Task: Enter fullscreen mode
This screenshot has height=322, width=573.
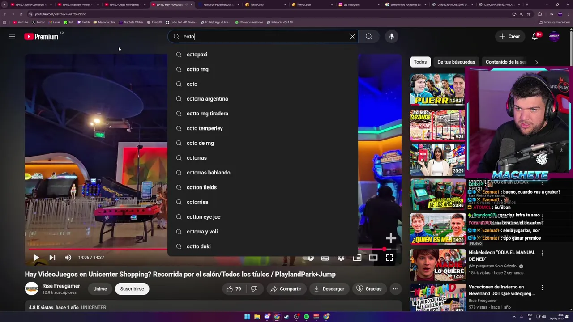Action: 389,258
